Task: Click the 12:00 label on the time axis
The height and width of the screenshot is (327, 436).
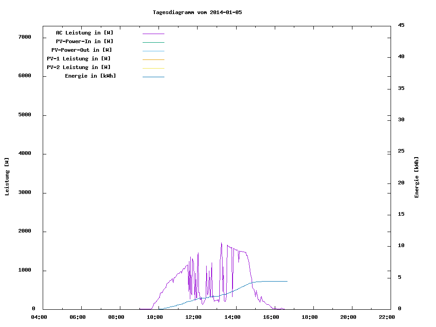Action: [194, 317]
